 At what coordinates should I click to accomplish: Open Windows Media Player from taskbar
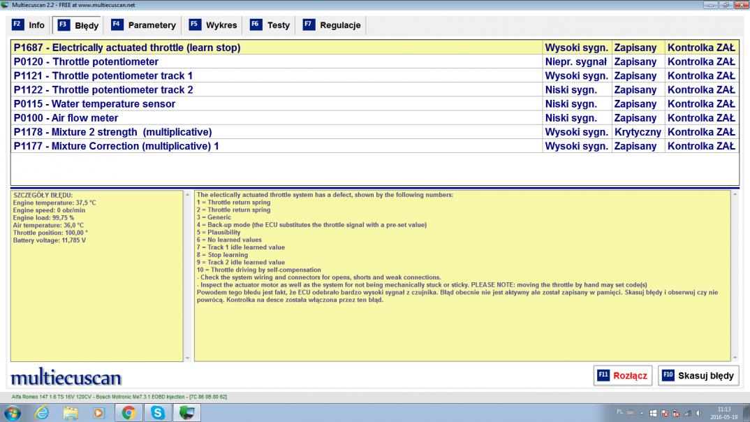coord(98,412)
